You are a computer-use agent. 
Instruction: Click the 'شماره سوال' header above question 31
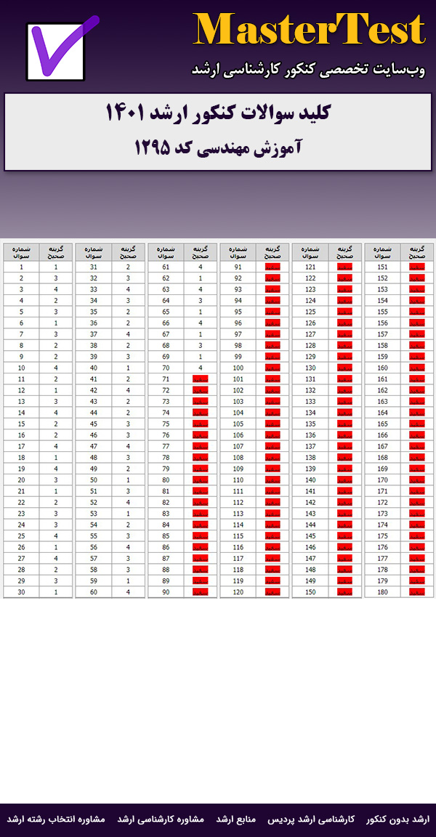[93, 252]
